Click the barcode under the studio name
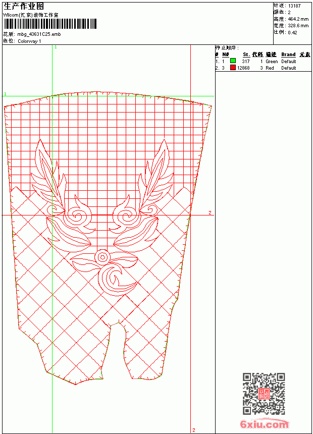This screenshot has height=434, width=313. point(50,24)
